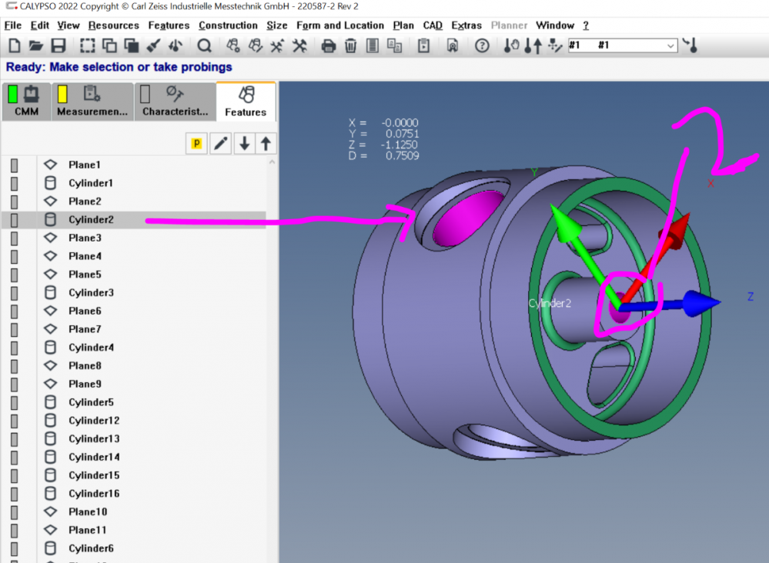Toggle the status box beside Cylinder3
The image size is (769, 563).
click(x=14, y=293)
